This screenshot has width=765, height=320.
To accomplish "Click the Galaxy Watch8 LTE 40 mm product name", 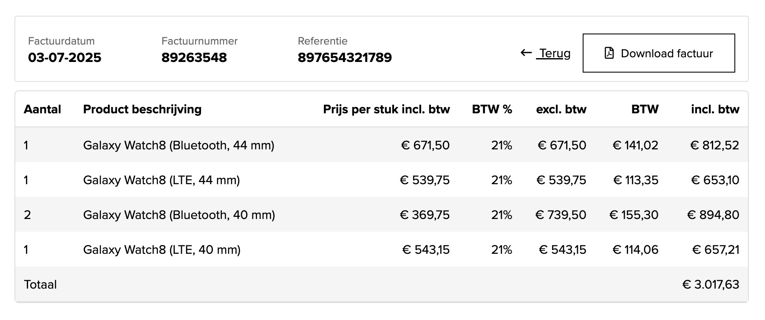I will click(x=161, y=250).
